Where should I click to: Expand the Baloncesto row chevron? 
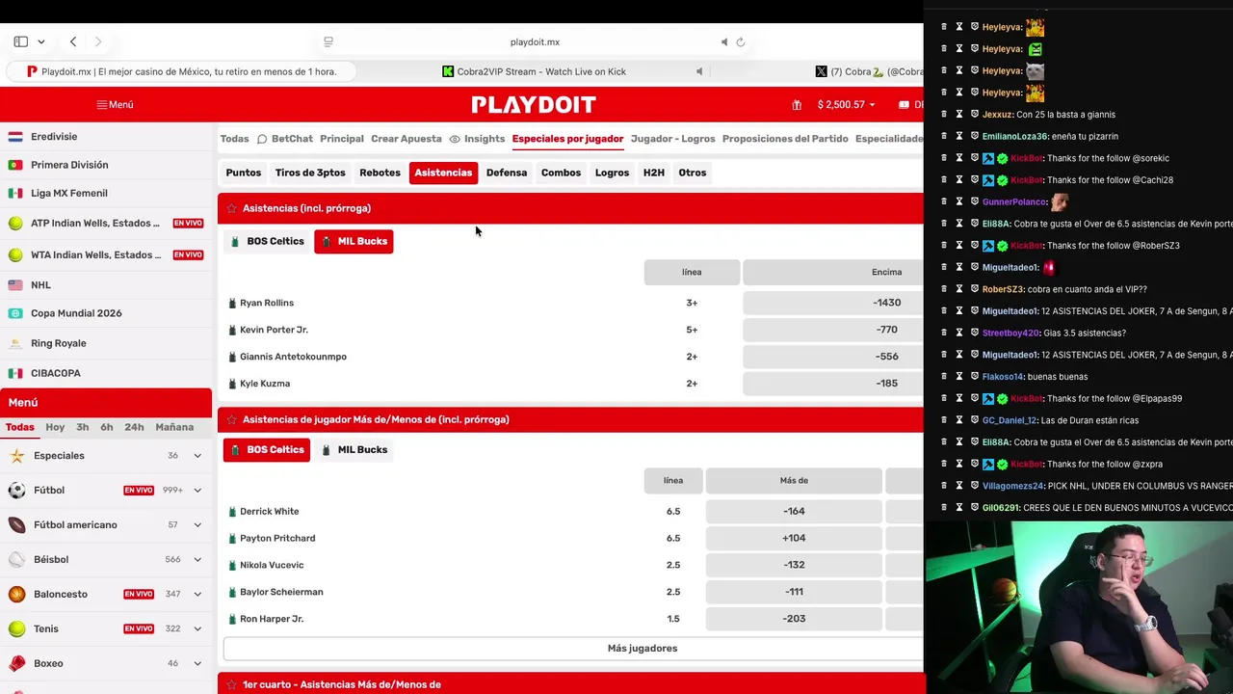pos(197,595)
